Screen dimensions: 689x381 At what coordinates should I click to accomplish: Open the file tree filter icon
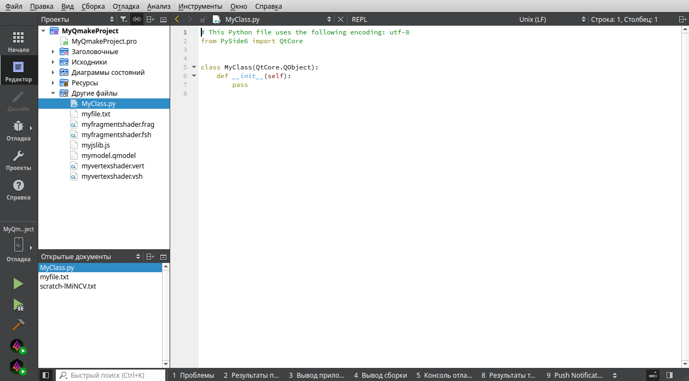point(124,19)
